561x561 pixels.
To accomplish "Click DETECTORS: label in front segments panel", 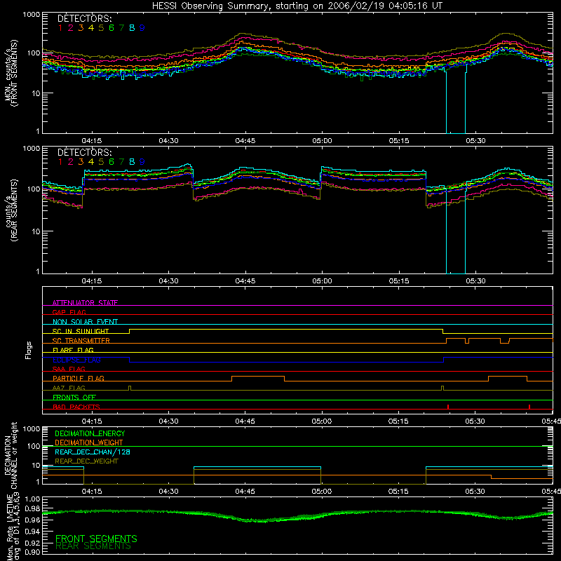I will coord(84,18).
